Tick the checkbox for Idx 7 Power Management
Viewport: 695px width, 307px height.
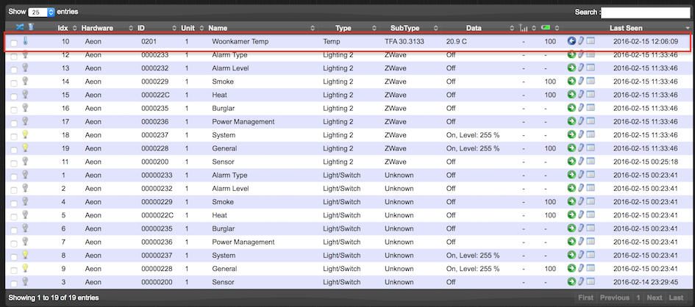(14, 243)
